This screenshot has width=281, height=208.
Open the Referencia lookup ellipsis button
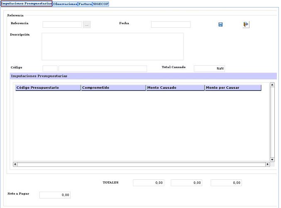pyautogui.click(x=86, y=24)
